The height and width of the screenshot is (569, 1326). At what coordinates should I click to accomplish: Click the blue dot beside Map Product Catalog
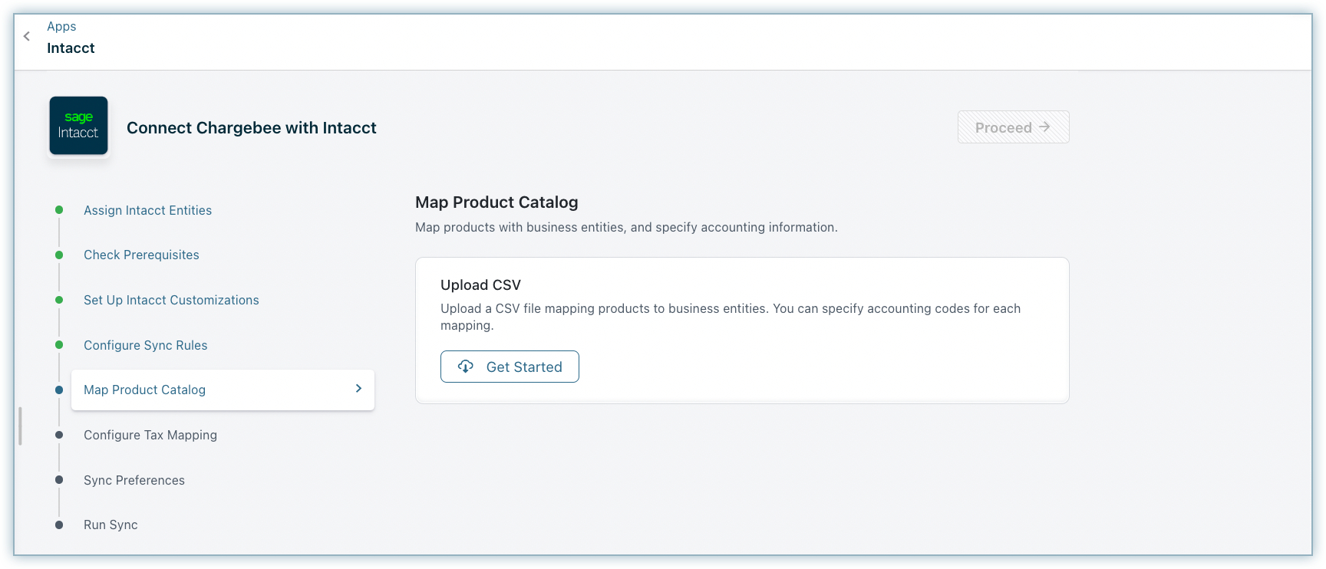click(x=59, y=390)
